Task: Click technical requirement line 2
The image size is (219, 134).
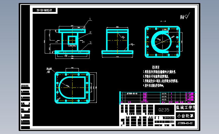Action: click(x=156, y=76)
